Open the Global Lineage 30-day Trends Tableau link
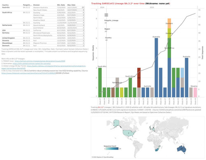 tap(56, 66)
